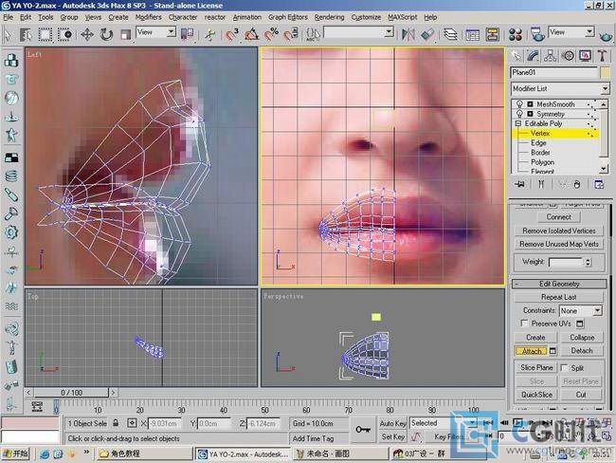This screenshot has height=463, width=616.
Task: Enable the Split checkbox
Action: coord(564,367)
